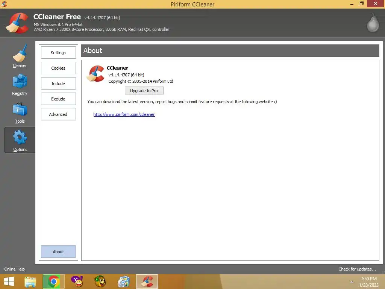Open the Cookies options tab
Screen dimensions: 385x289
tap(58, 68)
